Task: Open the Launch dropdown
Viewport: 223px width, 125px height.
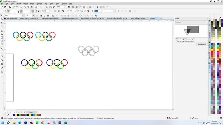Action: point(110,7)
